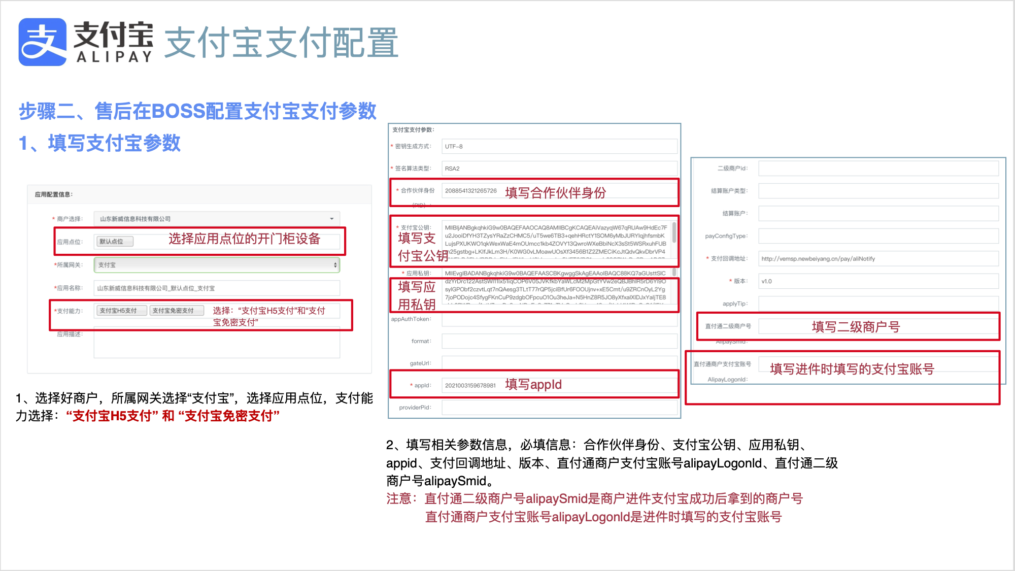The height and width of the screenshot is (571, 1015).
Task: Click the 签名算法类型 field showing RSA2
Action: click(559, 169)
